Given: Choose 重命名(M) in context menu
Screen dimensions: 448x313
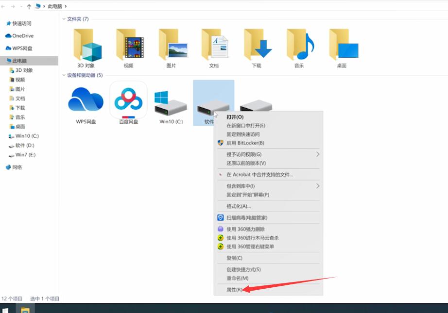Looking at the screenshot, I should 268,278.
